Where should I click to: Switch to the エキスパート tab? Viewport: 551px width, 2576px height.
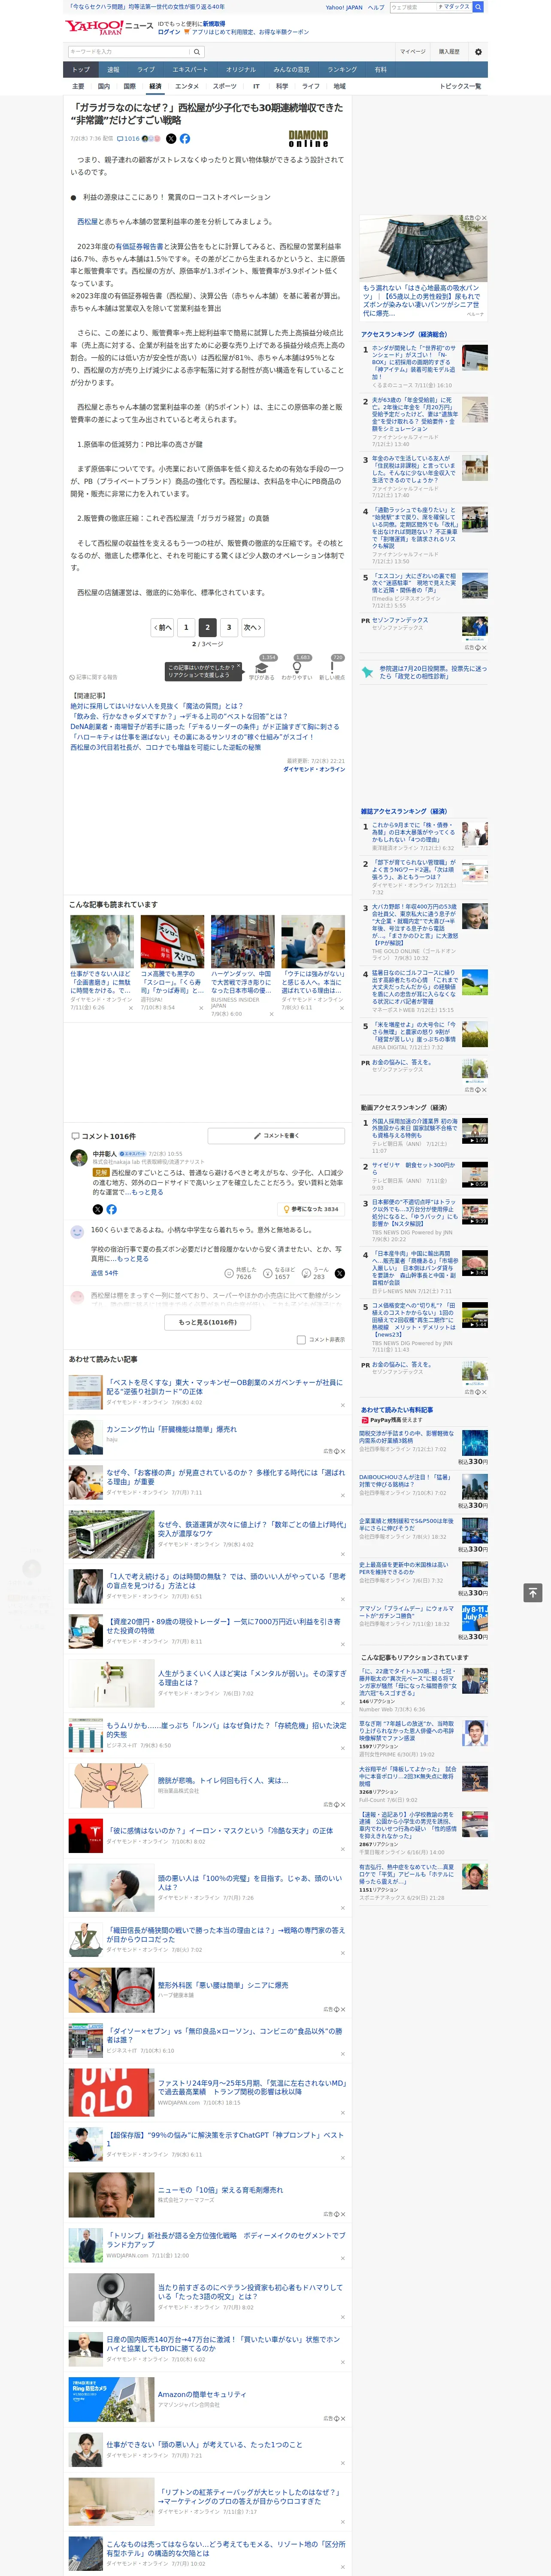tap(190, 70)
